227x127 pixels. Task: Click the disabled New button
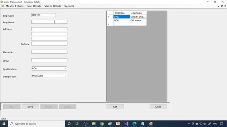click(12, 107)
